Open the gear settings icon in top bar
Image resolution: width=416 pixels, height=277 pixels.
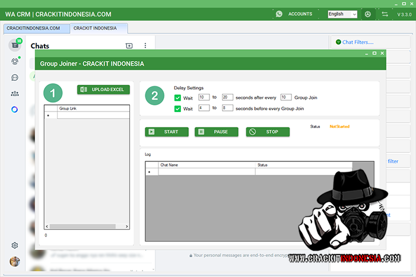(x=368, y=14)
